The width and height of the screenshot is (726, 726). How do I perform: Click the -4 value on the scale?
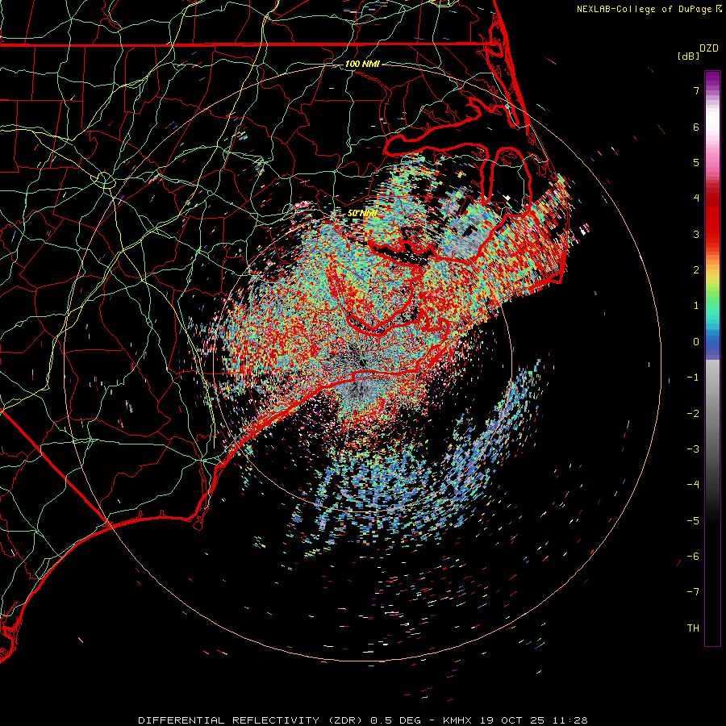coord(693,485)
